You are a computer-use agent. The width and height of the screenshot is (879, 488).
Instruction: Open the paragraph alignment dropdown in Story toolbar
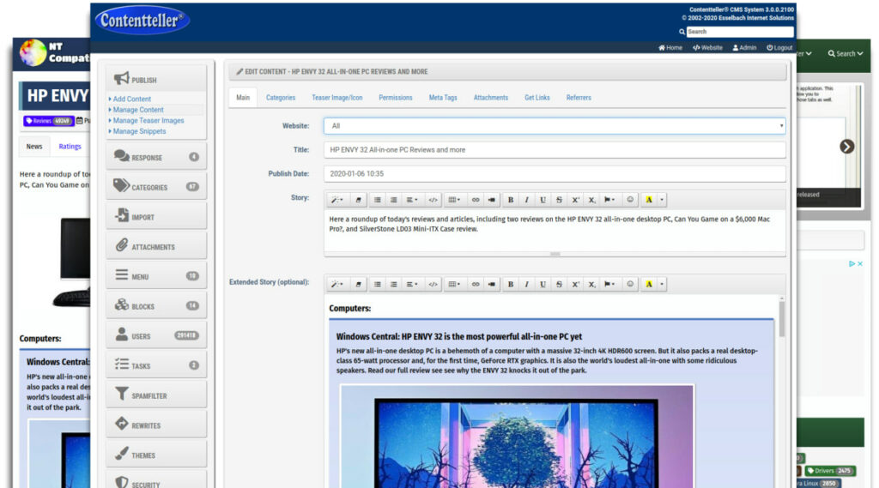point(412,200)
